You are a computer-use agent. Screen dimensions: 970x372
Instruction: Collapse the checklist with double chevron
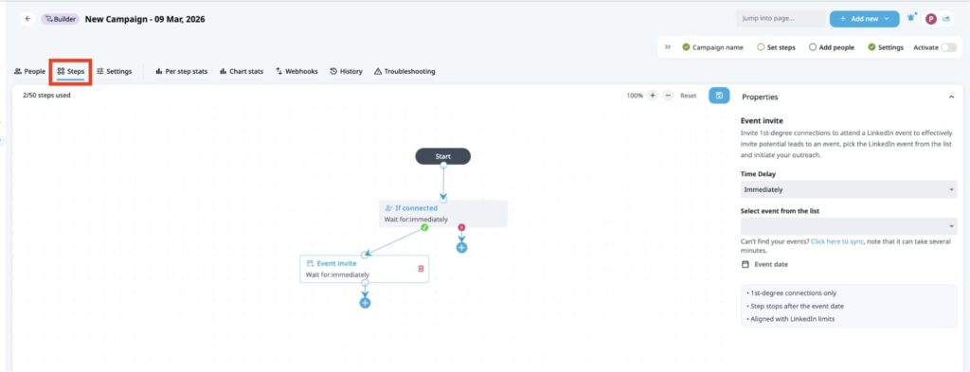coord(668,47)
